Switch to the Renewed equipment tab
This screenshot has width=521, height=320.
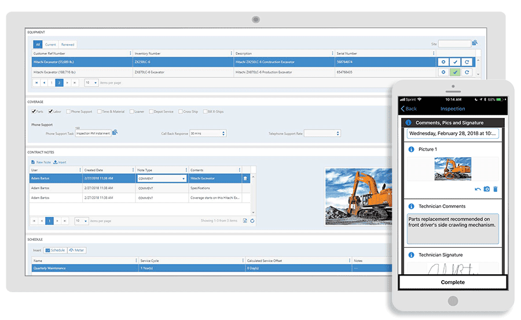68,44
